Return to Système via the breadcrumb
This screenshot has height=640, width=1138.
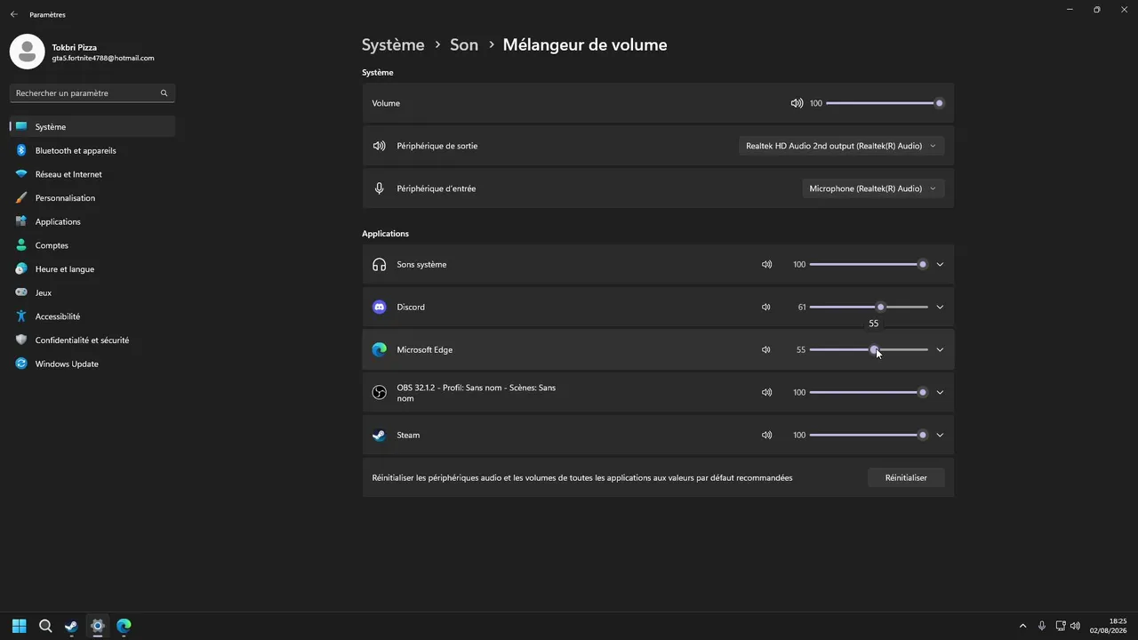point(393,44)
